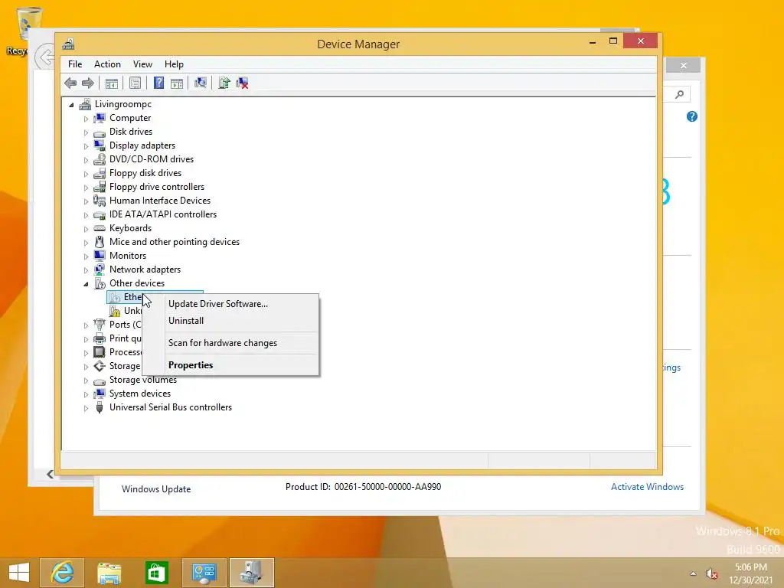784x588 pixels.
Task: Click Scan for hardware changes toolbar icon
Action: [x=201, y=83]
